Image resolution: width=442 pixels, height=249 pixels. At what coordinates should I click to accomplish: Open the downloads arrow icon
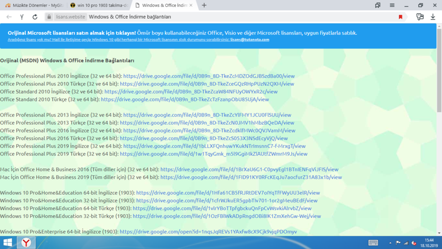[x=433, y=17]
